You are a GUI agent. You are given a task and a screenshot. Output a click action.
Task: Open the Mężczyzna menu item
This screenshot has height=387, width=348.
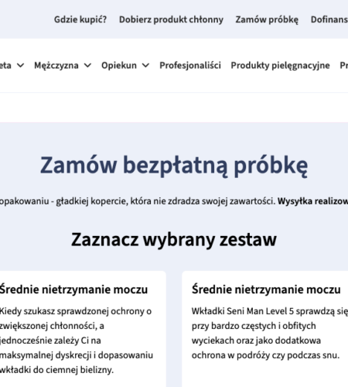(x=56, y=66)
